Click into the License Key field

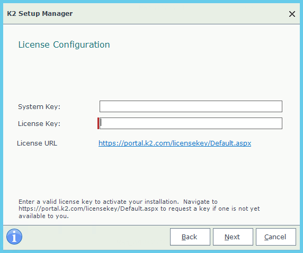click(x=191, y=123)
